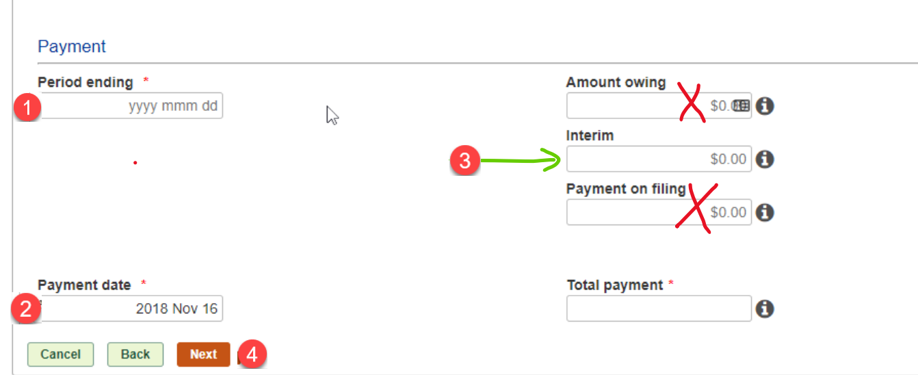Go Back to the previous step
This screenshot has width=918, height=375.
coord(135,354)
